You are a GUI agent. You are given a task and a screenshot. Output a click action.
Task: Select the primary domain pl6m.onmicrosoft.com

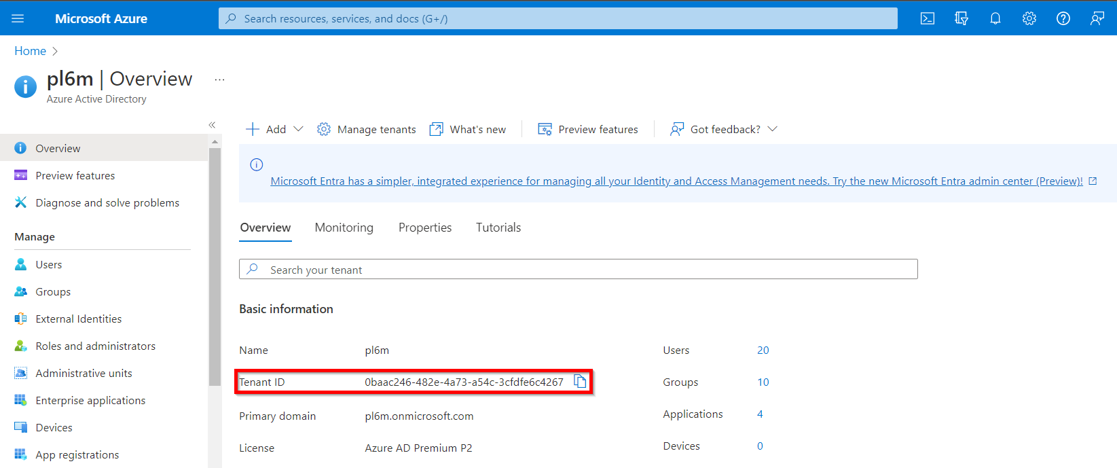pyautogui.click(x=419, y=416)
